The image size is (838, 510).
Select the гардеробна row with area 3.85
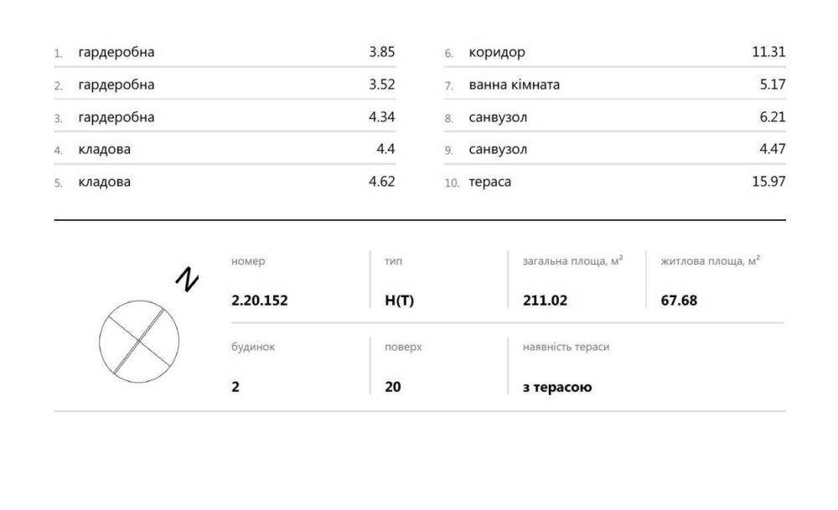(x=116, y=52)
